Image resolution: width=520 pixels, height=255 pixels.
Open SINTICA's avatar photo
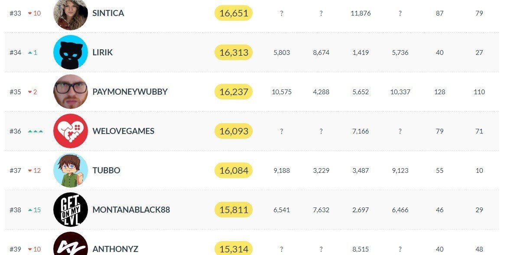tap(71, 13)
